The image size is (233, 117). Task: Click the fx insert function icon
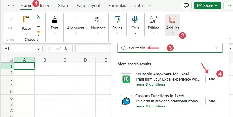point(66,49)
